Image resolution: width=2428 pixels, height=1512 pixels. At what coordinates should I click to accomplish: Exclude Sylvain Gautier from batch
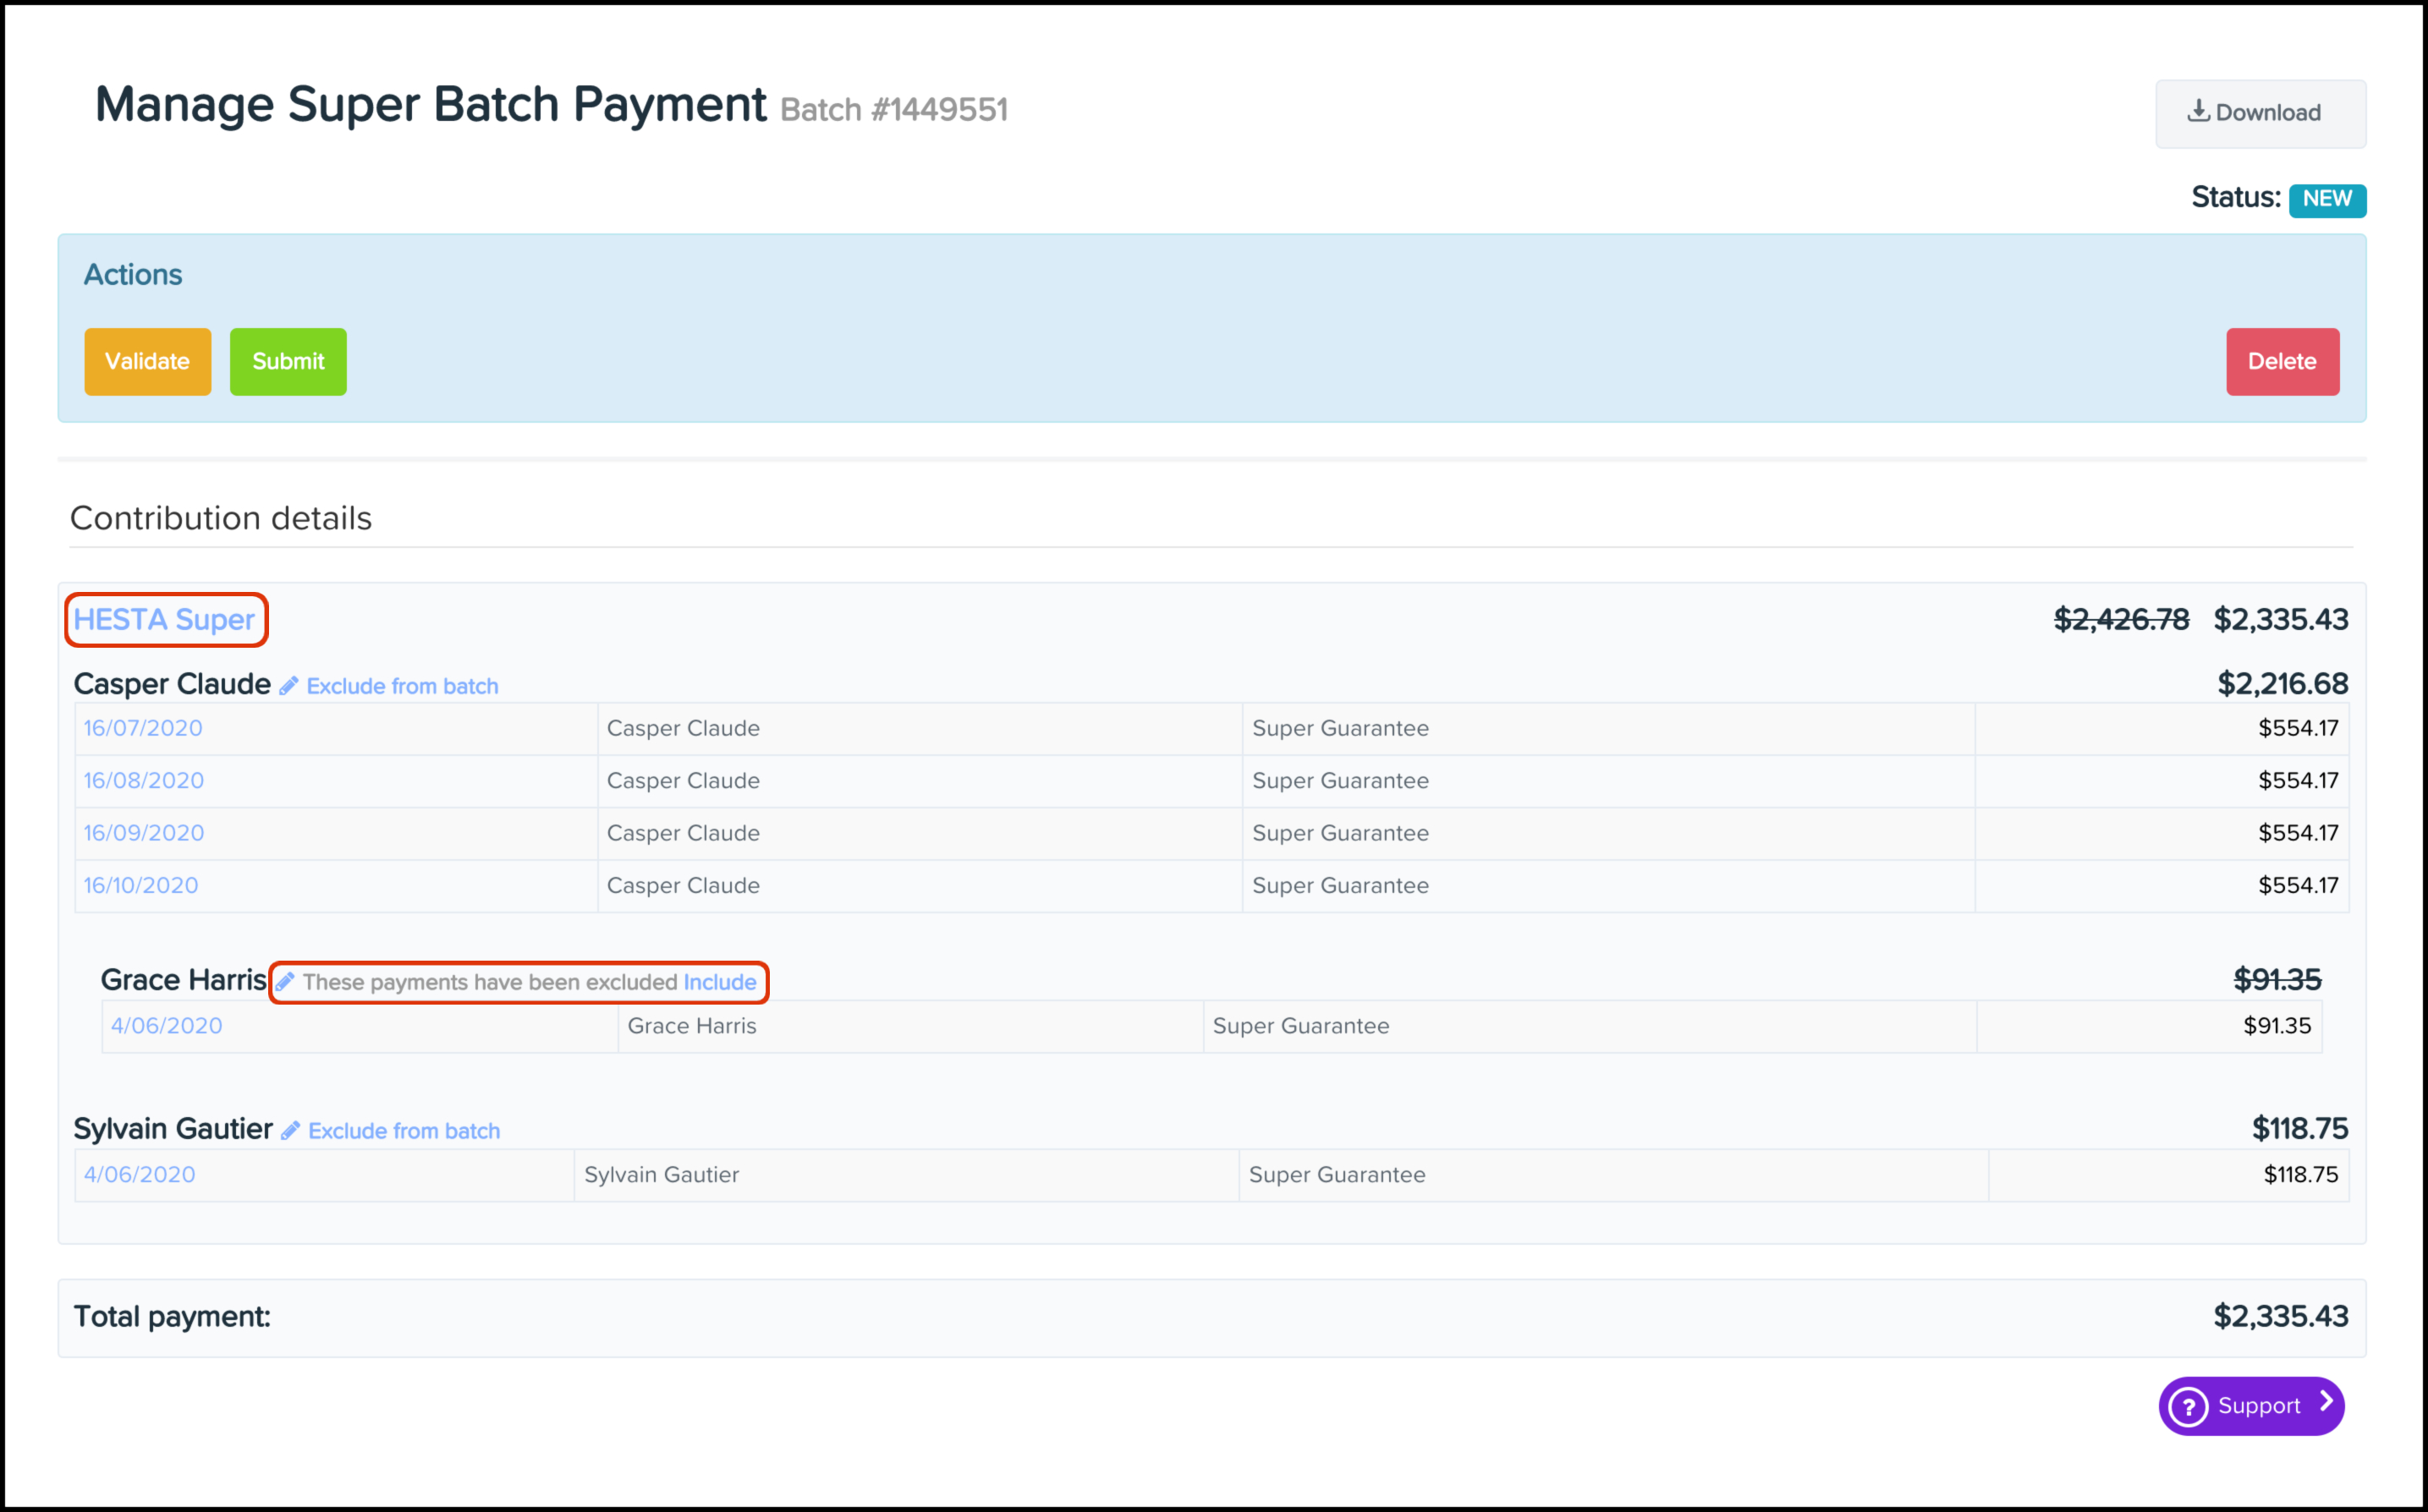404,1131
